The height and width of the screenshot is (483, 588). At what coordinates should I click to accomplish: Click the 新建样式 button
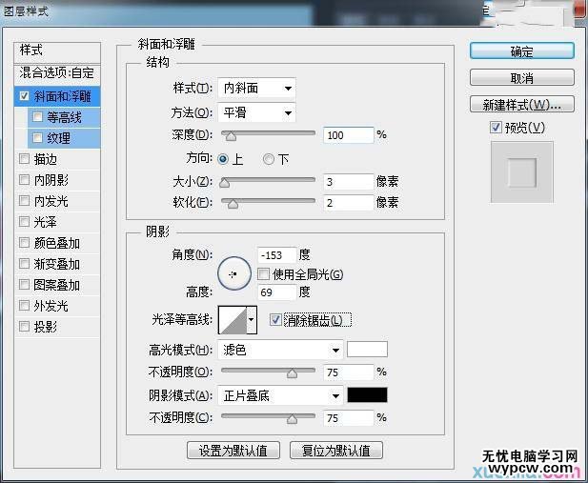(521, 105)
